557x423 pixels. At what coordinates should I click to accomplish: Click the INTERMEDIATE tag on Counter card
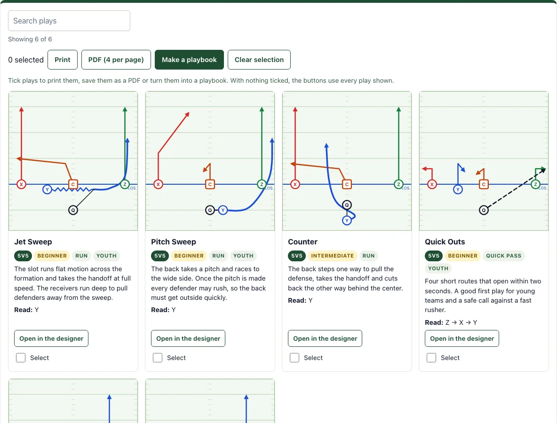point(333,256)
